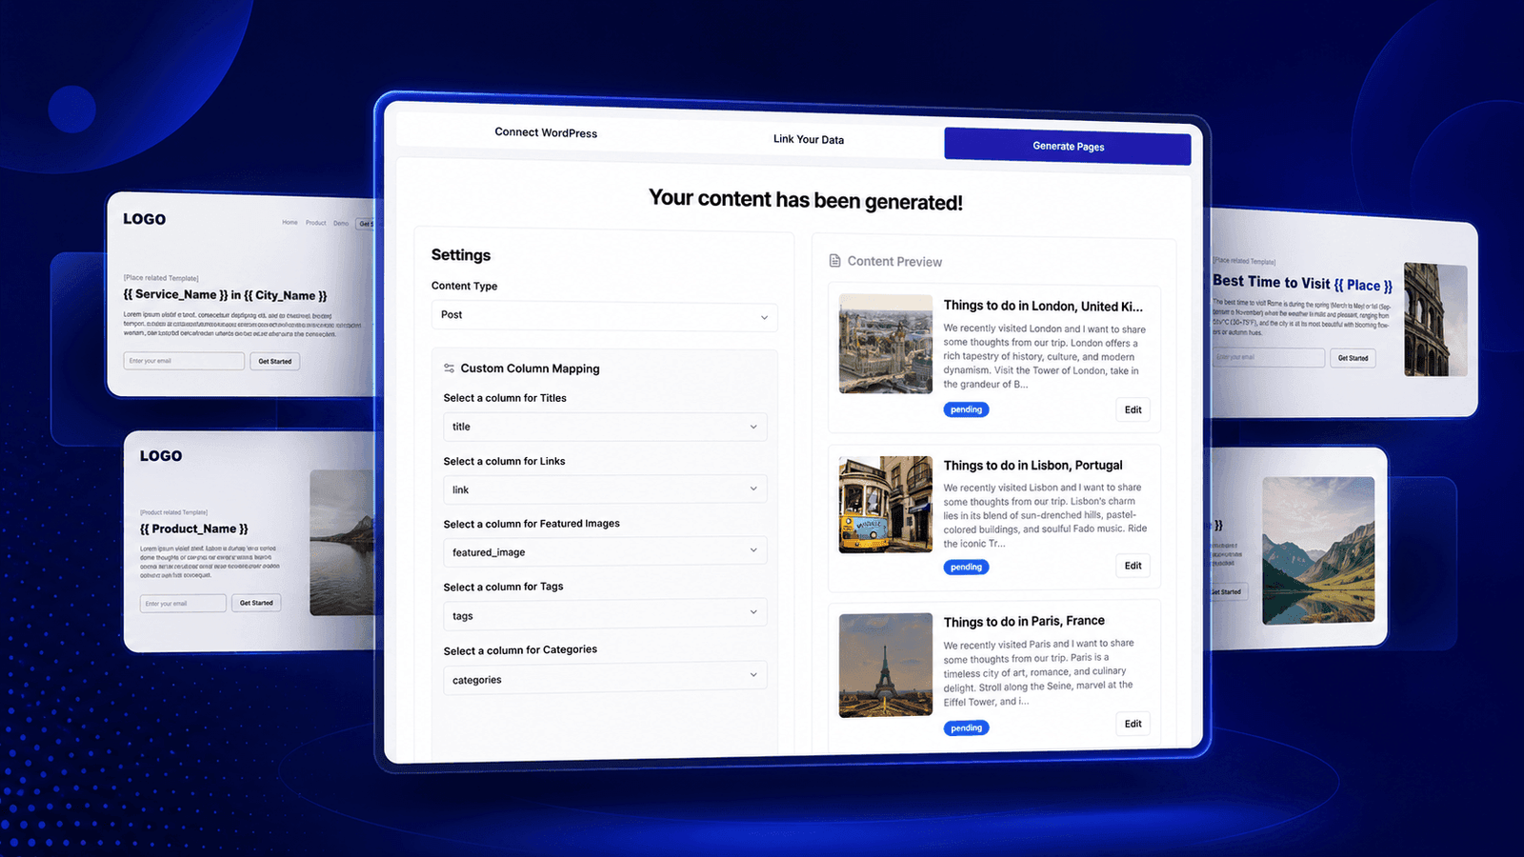Click the Colosseum image in Place template
Viewport: 1524px width, 857px height.
click(1435, 320)
